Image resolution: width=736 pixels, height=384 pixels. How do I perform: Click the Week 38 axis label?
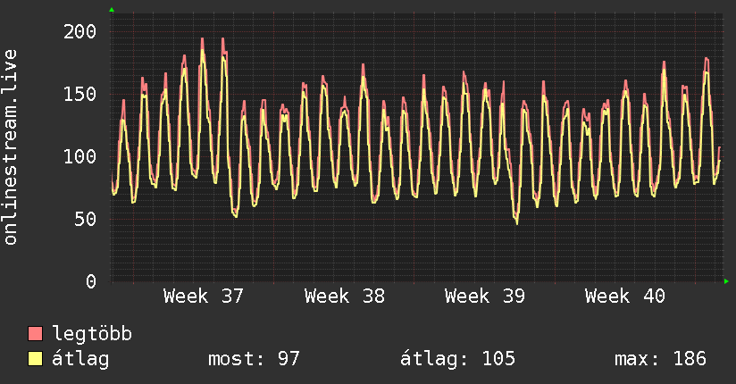click(x=344, y=296)
